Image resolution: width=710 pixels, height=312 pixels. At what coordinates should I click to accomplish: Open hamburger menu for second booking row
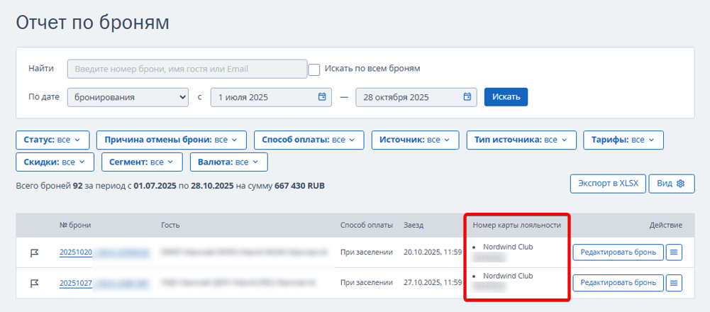point(673,283)
